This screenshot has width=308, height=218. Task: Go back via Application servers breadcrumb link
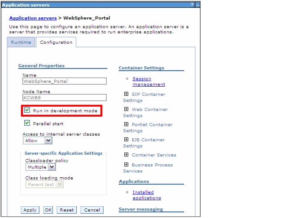(x=33, y=18)
